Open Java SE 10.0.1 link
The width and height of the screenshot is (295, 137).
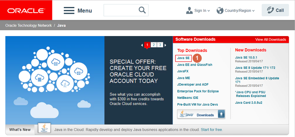pyautogui.click(x=246, y=57)
